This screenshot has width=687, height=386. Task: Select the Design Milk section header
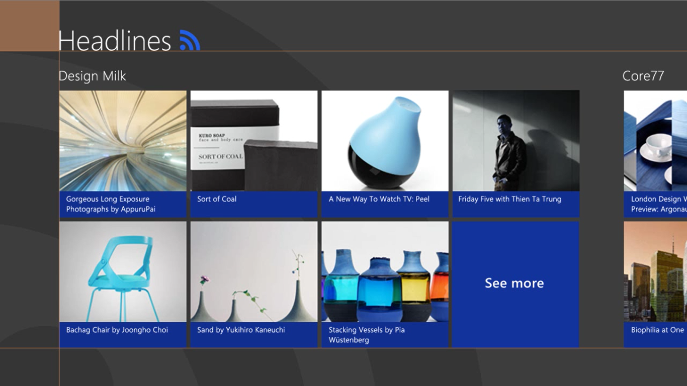click(x=92, y=76)
